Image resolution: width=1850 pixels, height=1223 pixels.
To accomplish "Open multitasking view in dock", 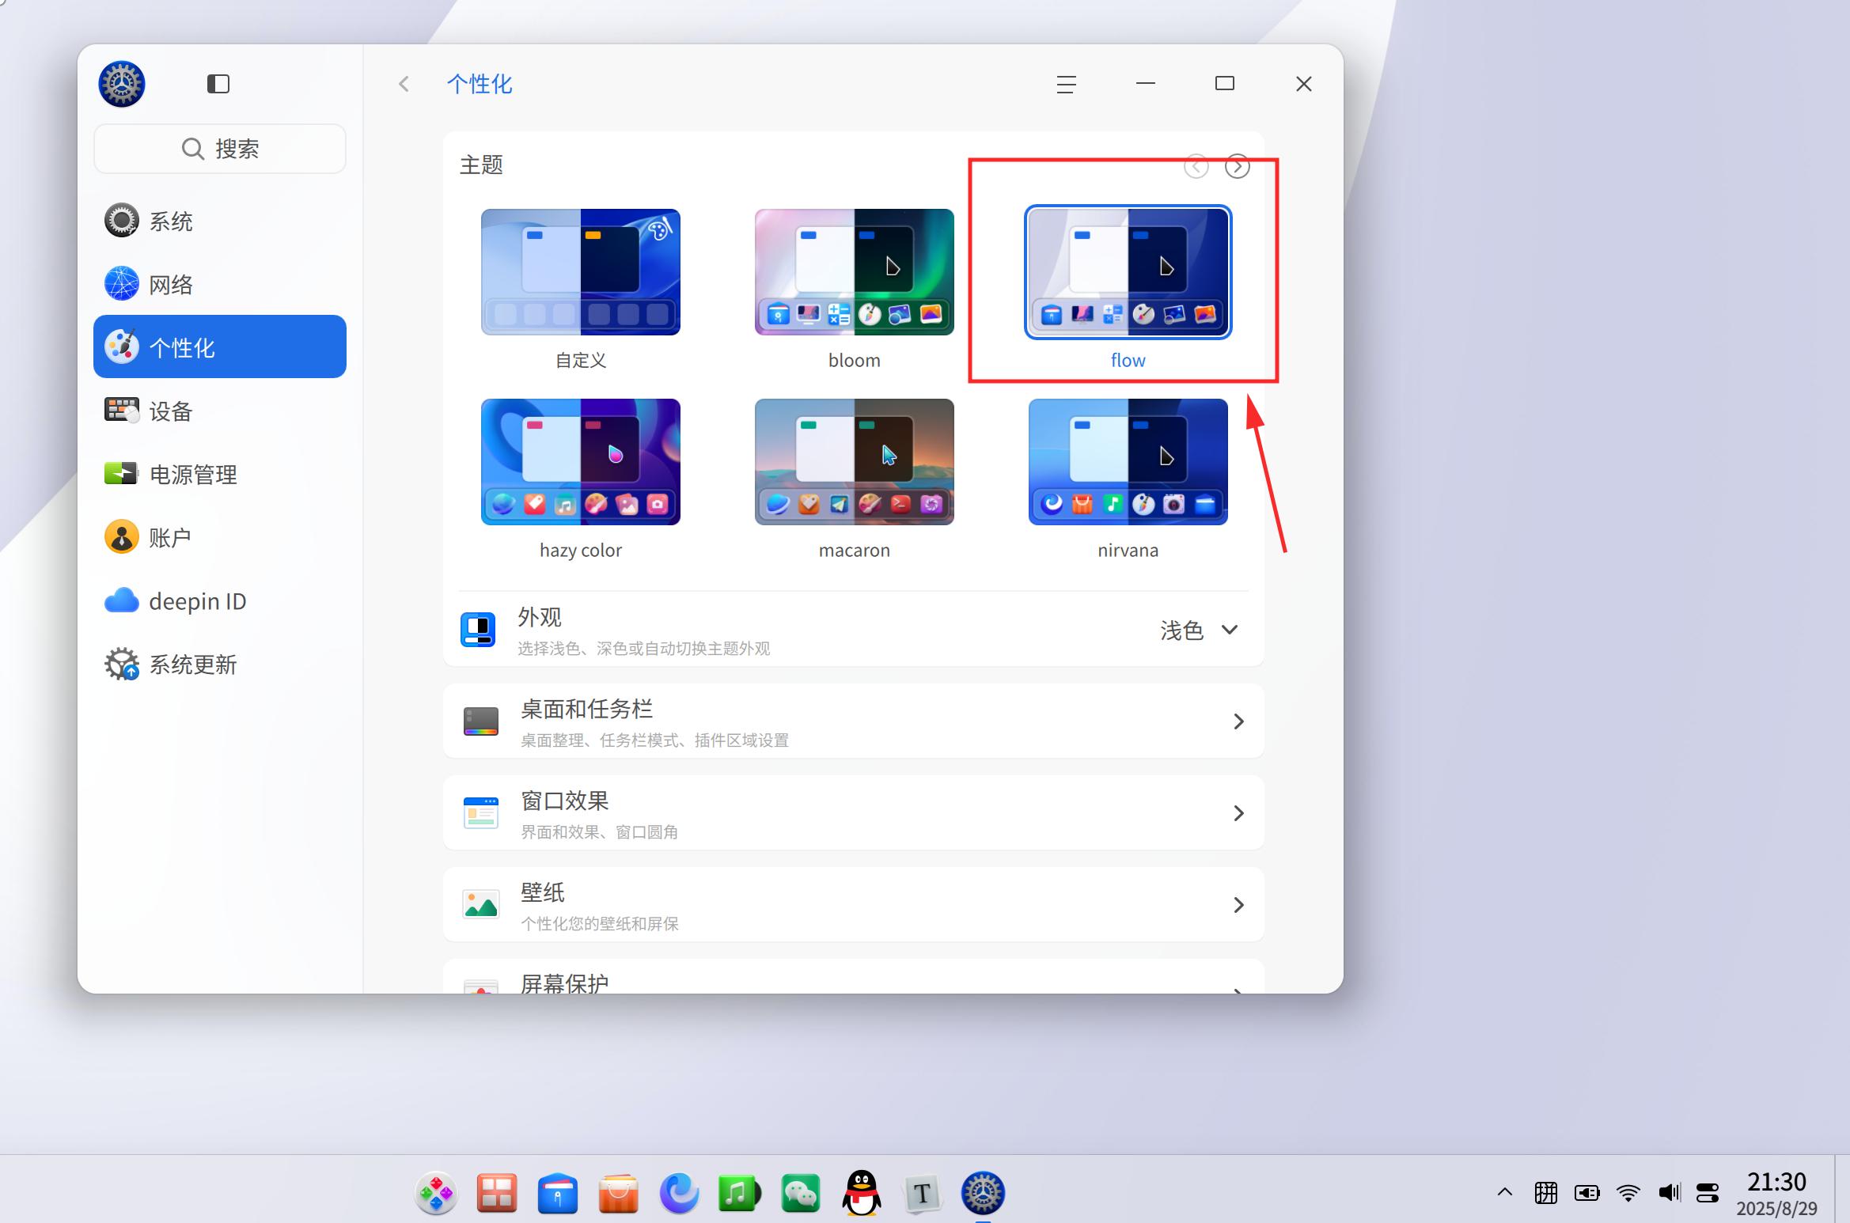I will 497,1193.
